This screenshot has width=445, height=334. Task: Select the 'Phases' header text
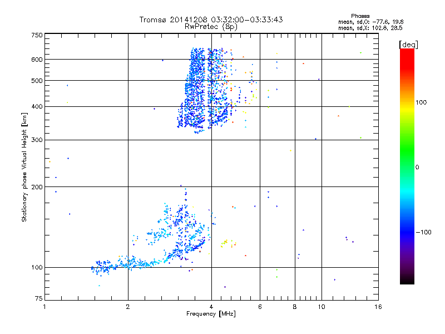pos(360,16)
